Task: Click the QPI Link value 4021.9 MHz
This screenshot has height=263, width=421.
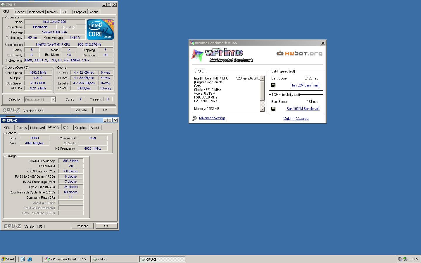Action: coord(38,88)
